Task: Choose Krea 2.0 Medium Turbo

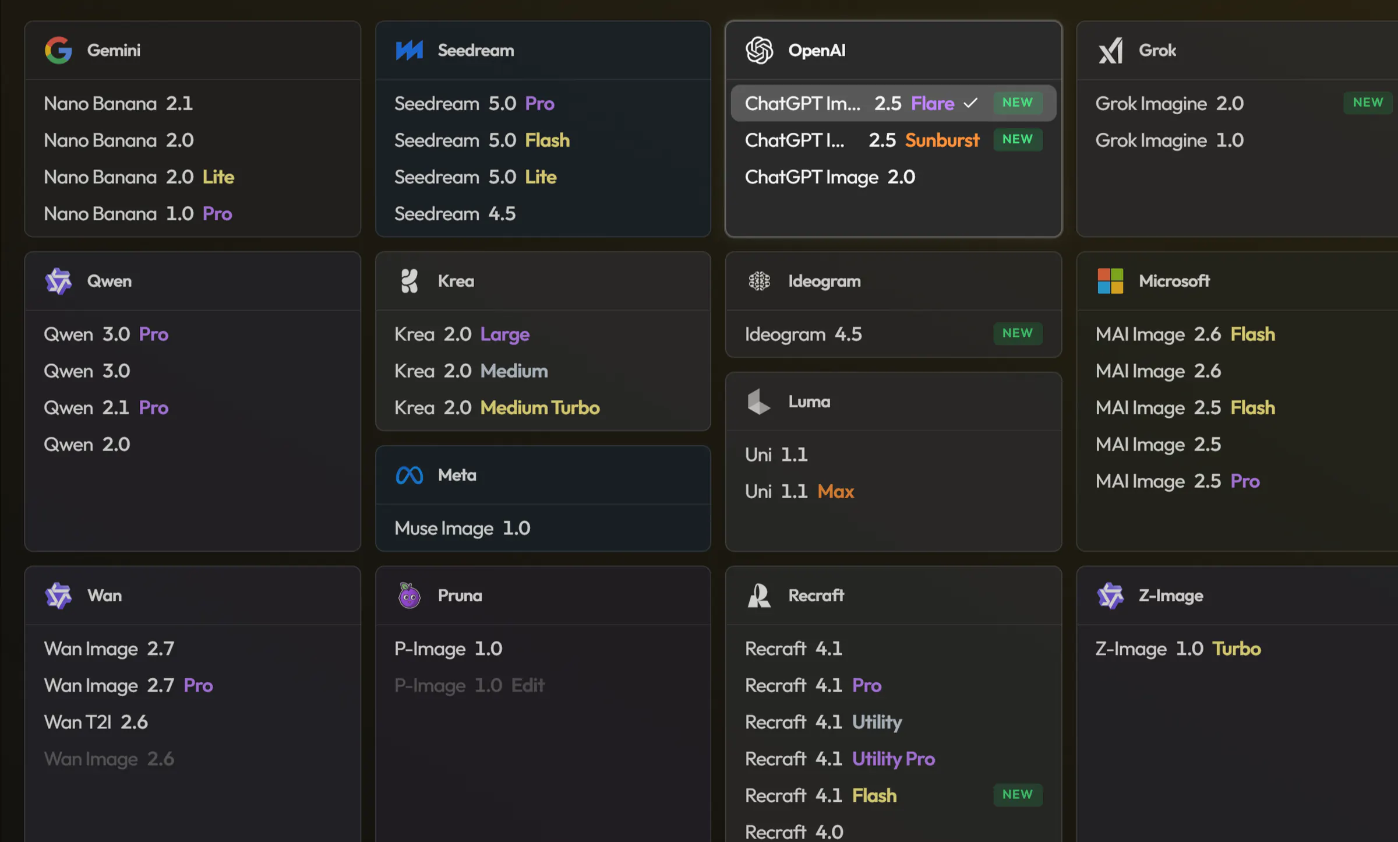Action: tap(543, 407)
